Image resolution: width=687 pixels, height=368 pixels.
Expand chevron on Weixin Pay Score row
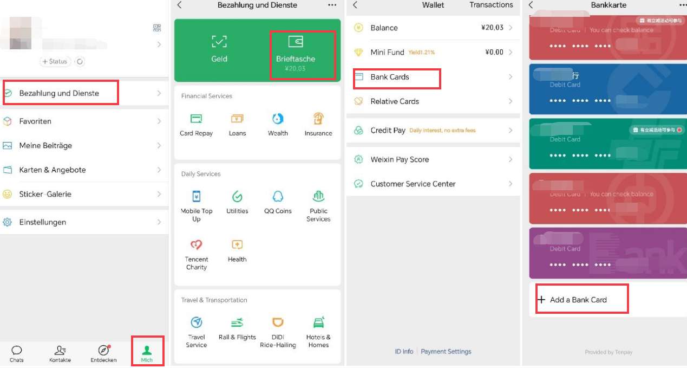tap(511, 159)
